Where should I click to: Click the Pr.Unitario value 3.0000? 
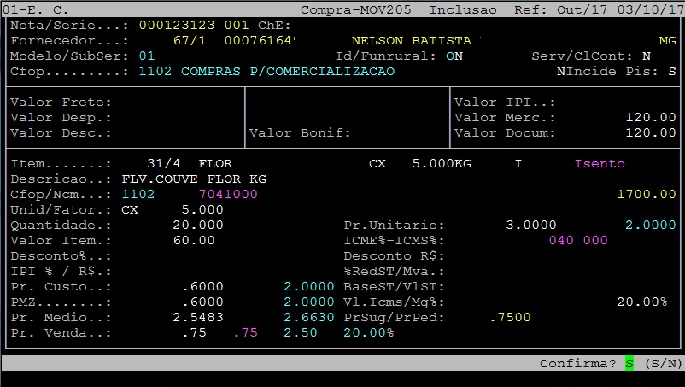(x=531, y=225)
